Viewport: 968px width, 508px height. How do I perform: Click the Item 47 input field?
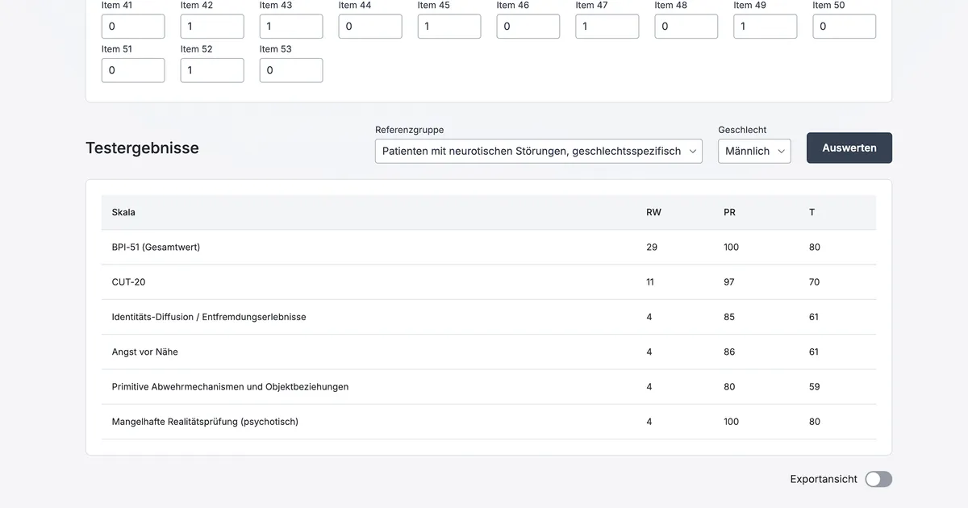(607, 26)
